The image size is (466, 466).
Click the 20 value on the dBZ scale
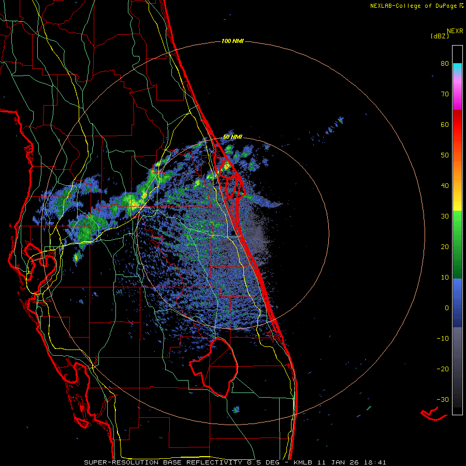point(445,246)
